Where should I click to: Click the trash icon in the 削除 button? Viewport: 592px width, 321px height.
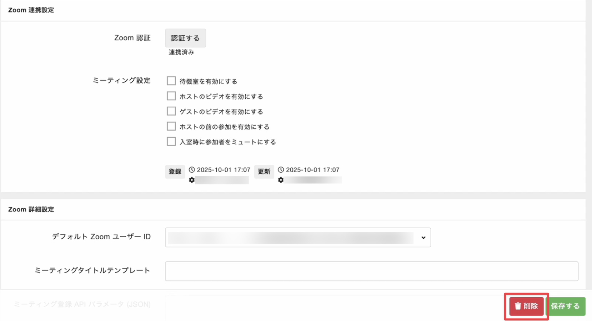518,306
